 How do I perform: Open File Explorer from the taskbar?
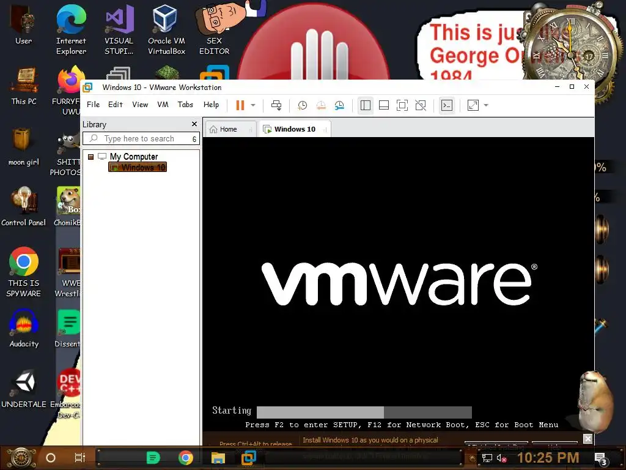[x=218, y=458]
